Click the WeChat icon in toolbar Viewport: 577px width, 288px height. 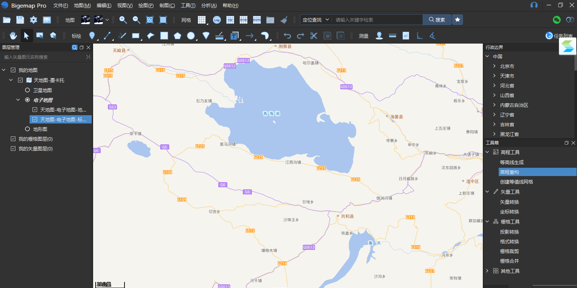pyautogui.click(x=556, y=20)
